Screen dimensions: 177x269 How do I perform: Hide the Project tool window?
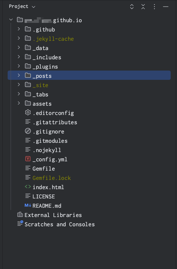click(x=166, y=7)
